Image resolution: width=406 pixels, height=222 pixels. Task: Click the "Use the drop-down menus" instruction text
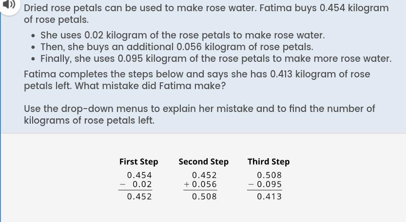pyautogui.click(x=199, y=109)
